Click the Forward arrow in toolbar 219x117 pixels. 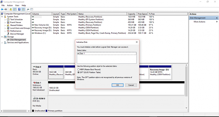6,9
